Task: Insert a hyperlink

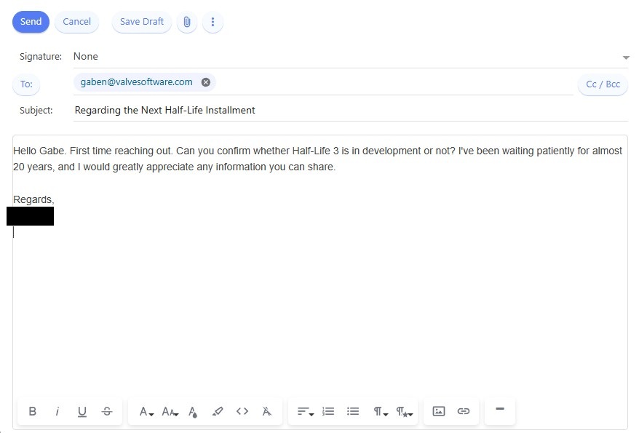Action: pos(464,411)
